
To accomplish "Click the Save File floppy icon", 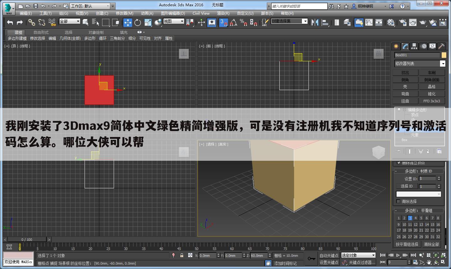I will click(35, 6).
